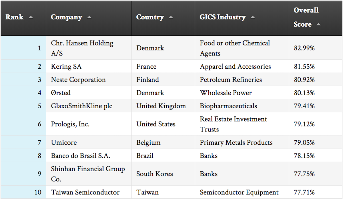The image size is (343, 199).
Task: Select the Company header text
Action: [67, 17]
